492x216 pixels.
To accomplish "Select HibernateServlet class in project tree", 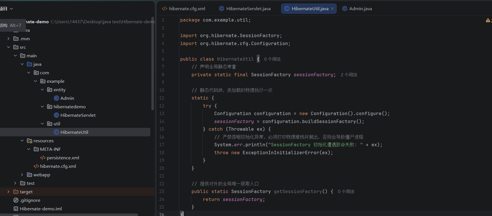I will click(78, 115).
